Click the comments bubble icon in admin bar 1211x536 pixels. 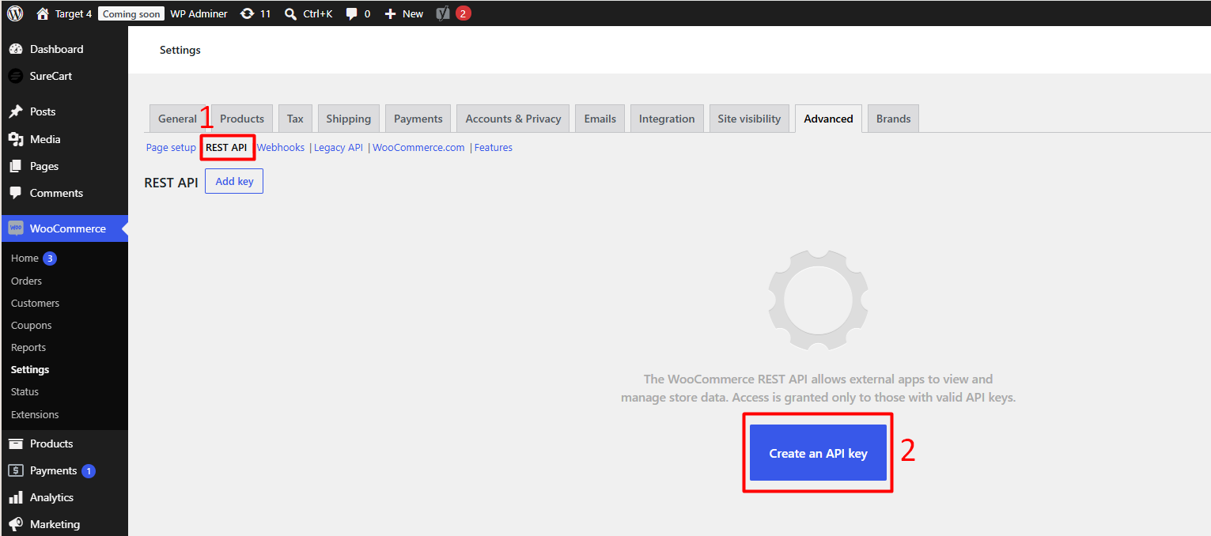[x=352, y=13]
